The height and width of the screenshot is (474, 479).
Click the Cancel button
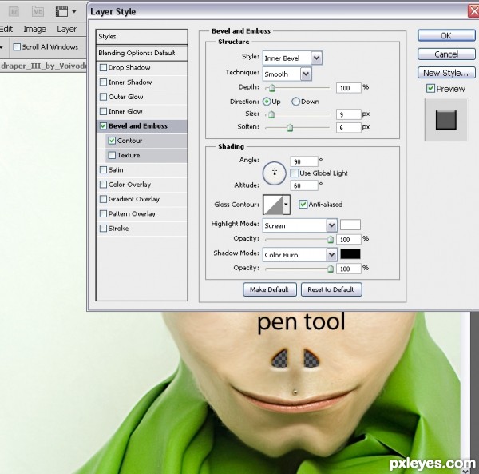point(446,54)
